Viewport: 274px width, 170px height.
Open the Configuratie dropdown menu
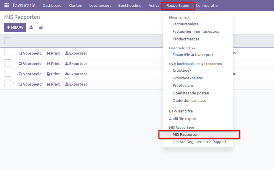[206, 5]
